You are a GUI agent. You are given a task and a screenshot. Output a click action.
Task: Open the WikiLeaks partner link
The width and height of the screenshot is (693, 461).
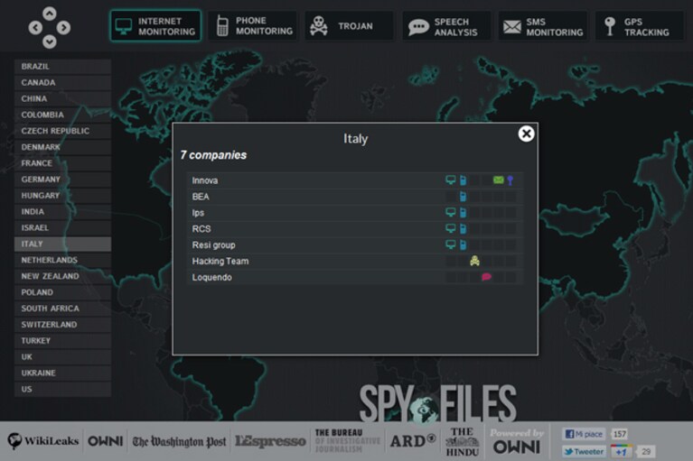click(42, 441)
